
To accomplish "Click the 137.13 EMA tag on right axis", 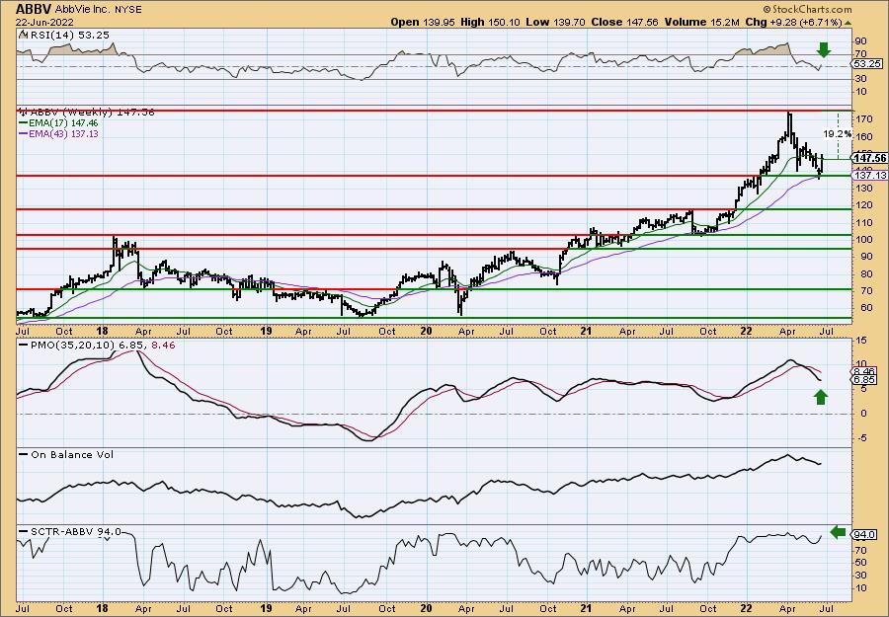I will 870,176.
